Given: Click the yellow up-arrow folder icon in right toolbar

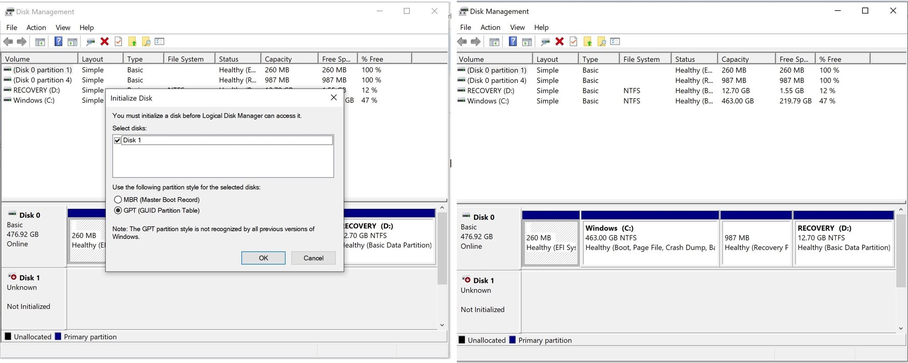Looking at the screenshot, I should pos(587,42).
